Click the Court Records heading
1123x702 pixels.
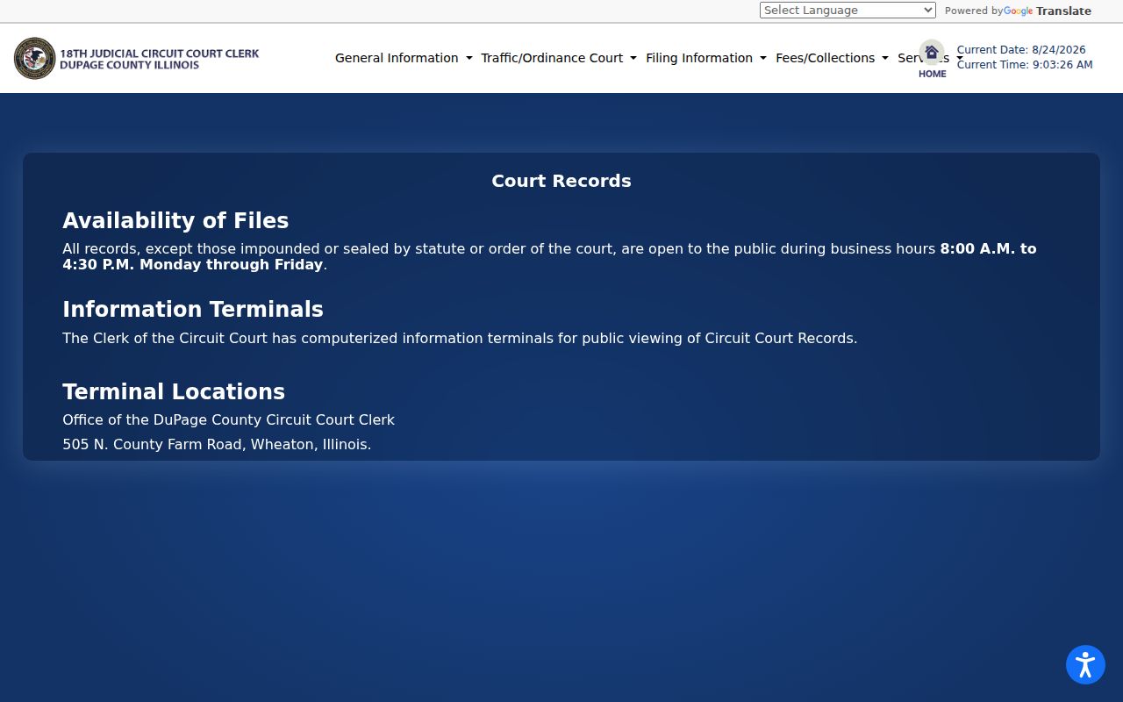561,181
